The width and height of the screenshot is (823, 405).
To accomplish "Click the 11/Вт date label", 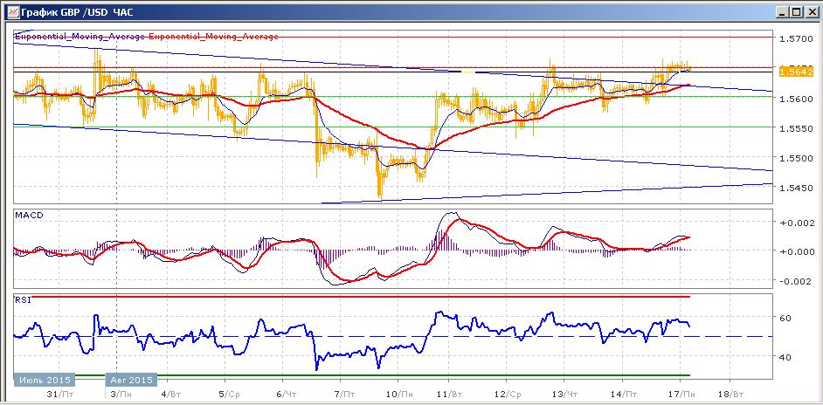I will (452, 394).
